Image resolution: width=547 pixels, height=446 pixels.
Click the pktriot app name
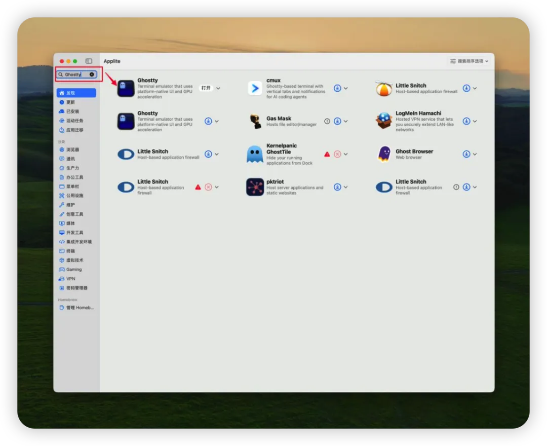click(275, 181)
